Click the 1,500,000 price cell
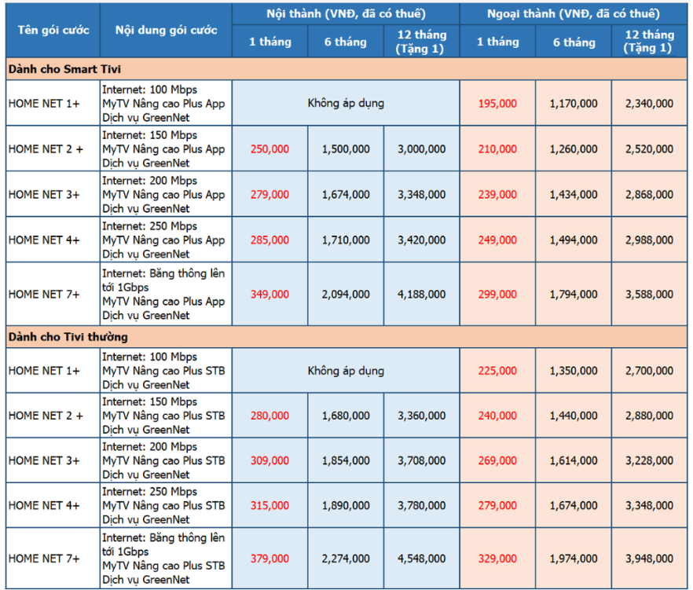693x590 pixels. tap(346, 149)
